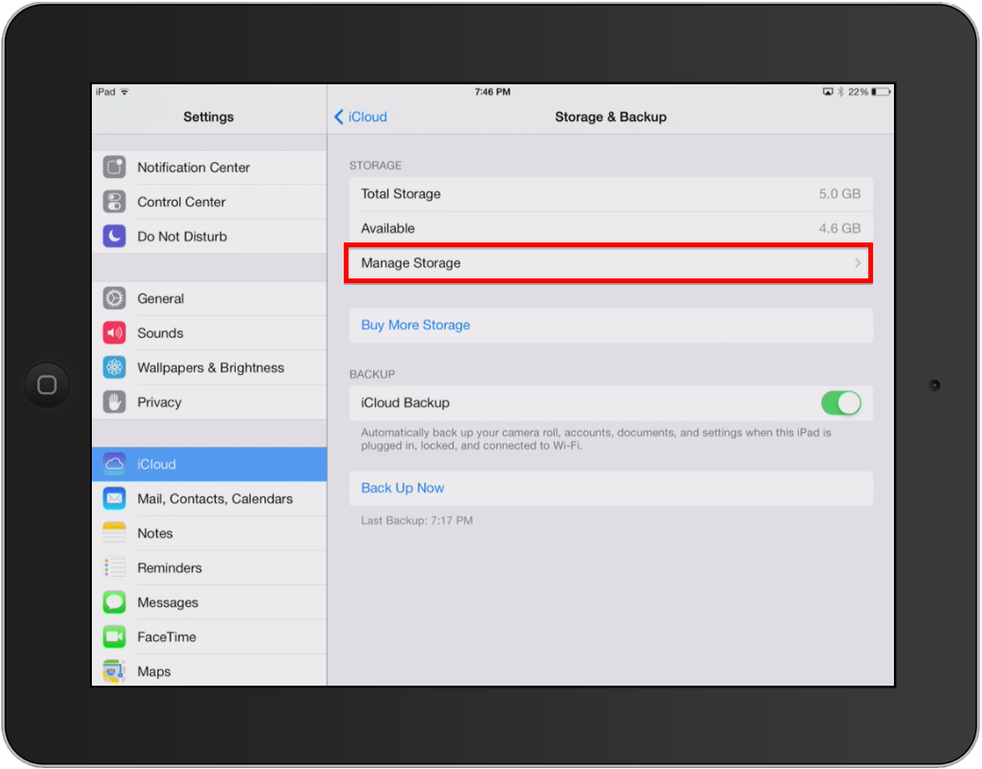
Task: Tap the iPad carrier label
Action: tap(105, 92)
